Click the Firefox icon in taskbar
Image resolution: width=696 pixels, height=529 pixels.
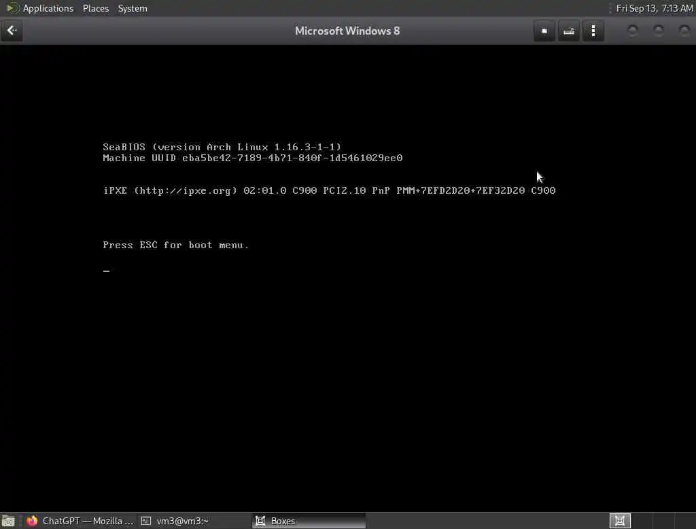[32, 521]
